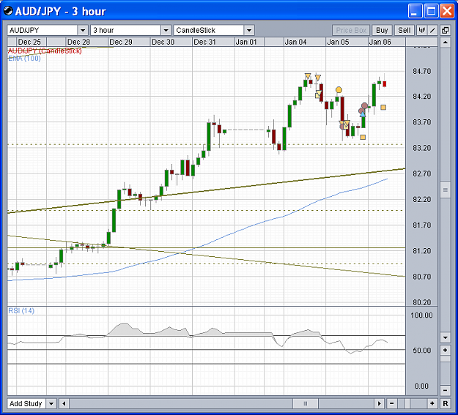
Task: Click the horizontal scroll right arrow
Action: click(x=379, y=404)
